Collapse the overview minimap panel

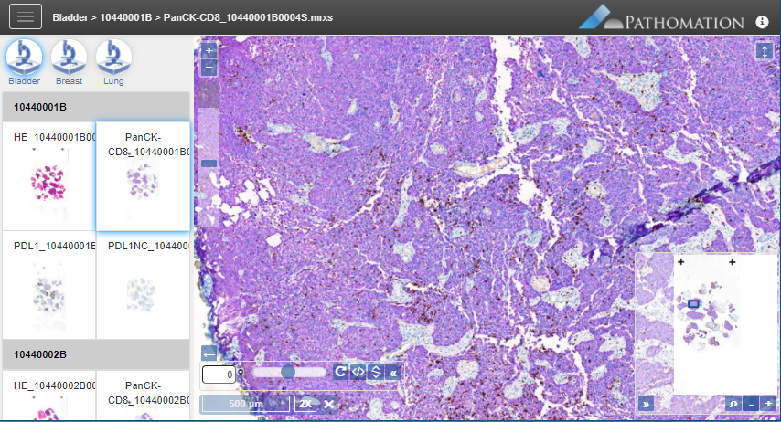click(x=645, y=403)
